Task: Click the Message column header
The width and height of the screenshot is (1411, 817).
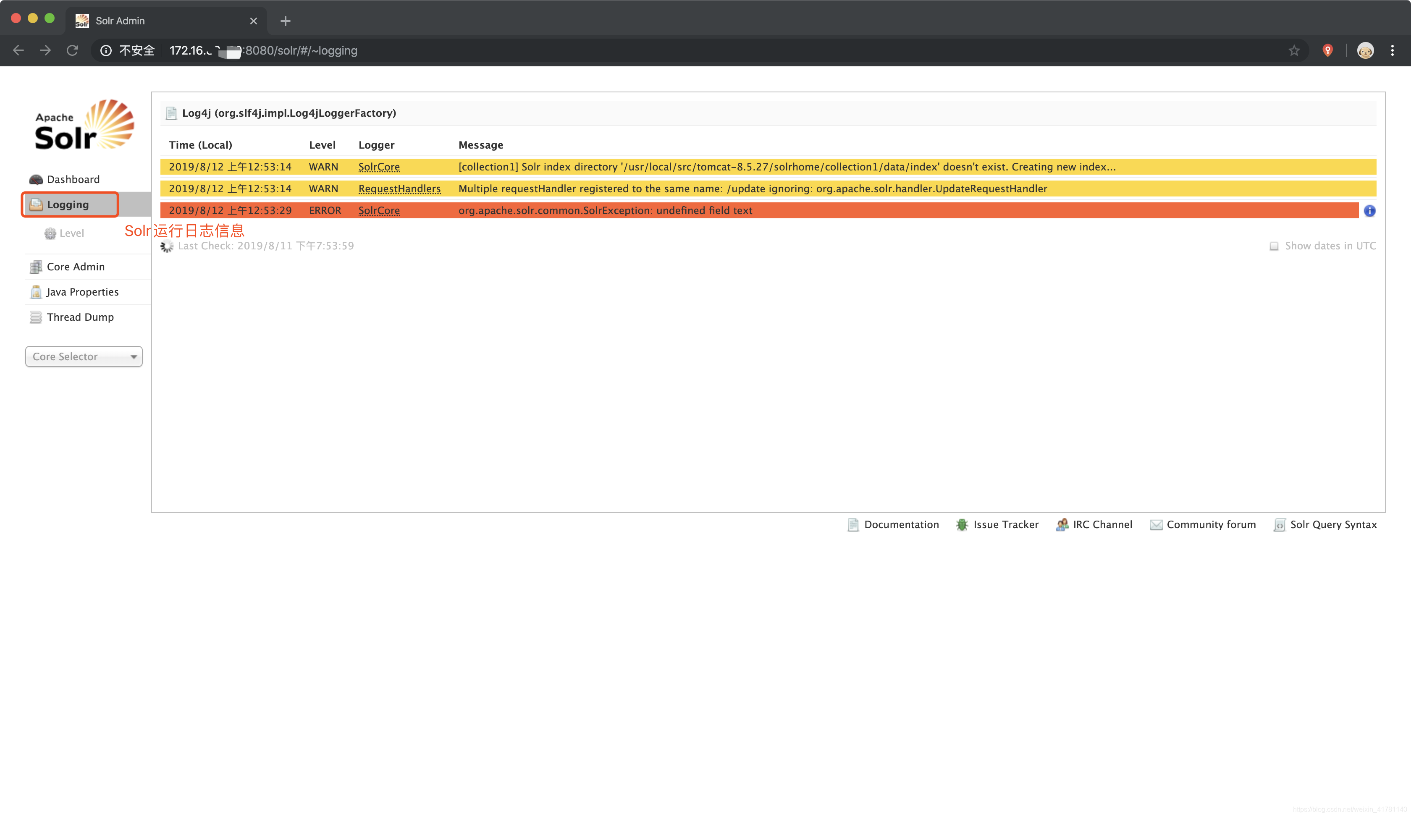Action: point(481,145)
